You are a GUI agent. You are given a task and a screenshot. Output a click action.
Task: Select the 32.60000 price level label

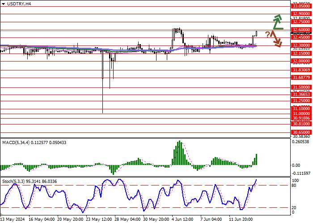[x=301, y=30]
